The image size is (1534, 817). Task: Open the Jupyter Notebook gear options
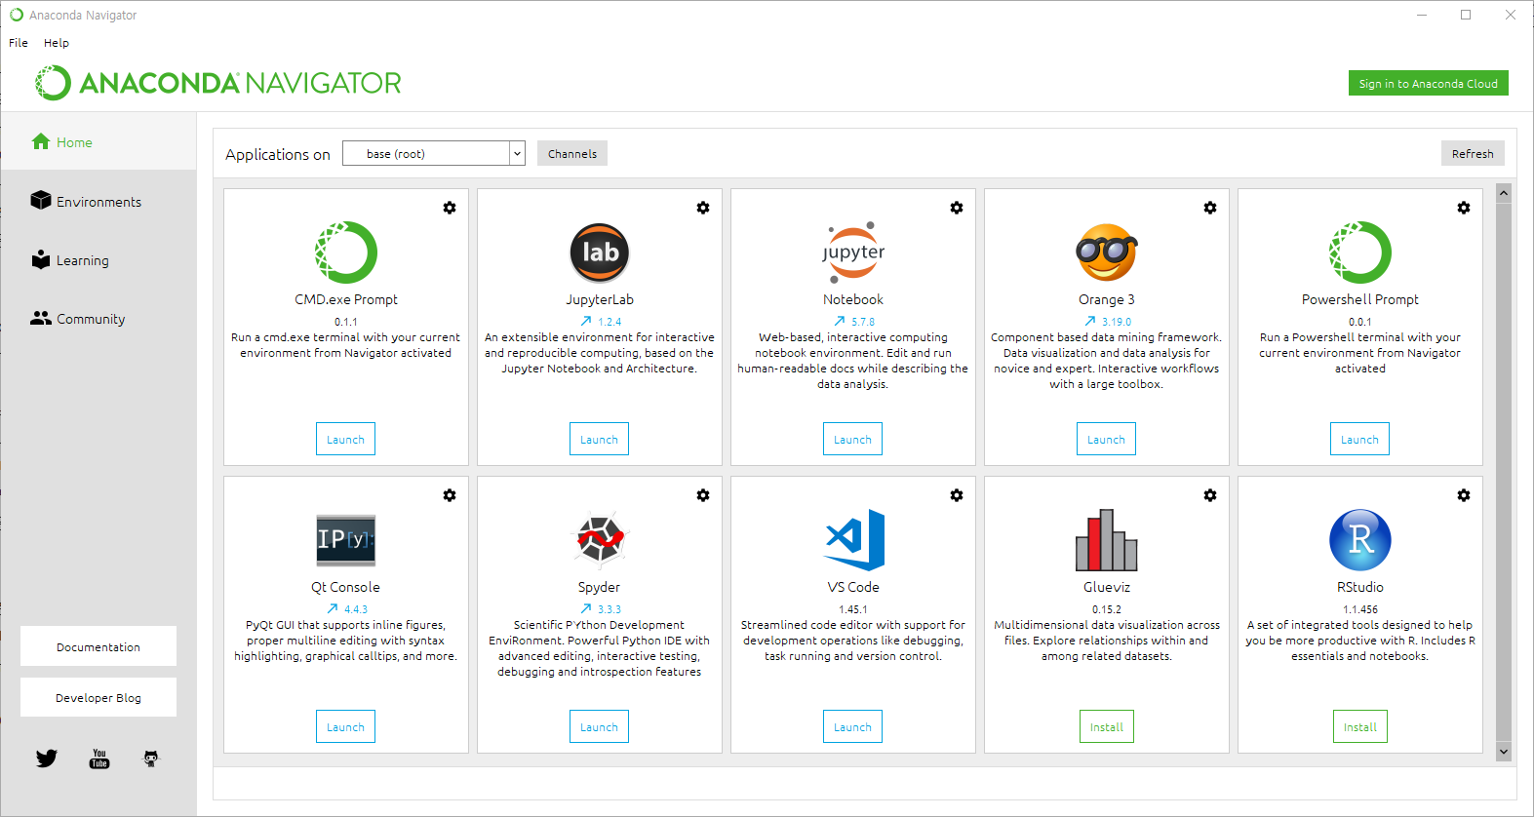[x=957, y=208]
